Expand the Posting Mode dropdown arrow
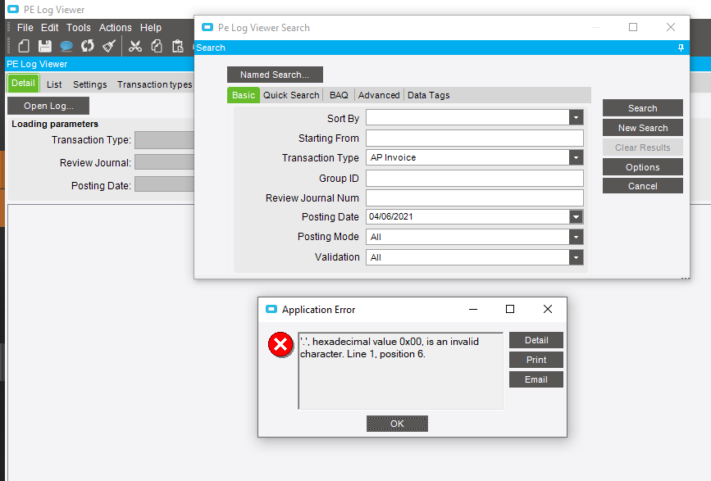Viewport: 711px width, 481px height. pos(576,237)
